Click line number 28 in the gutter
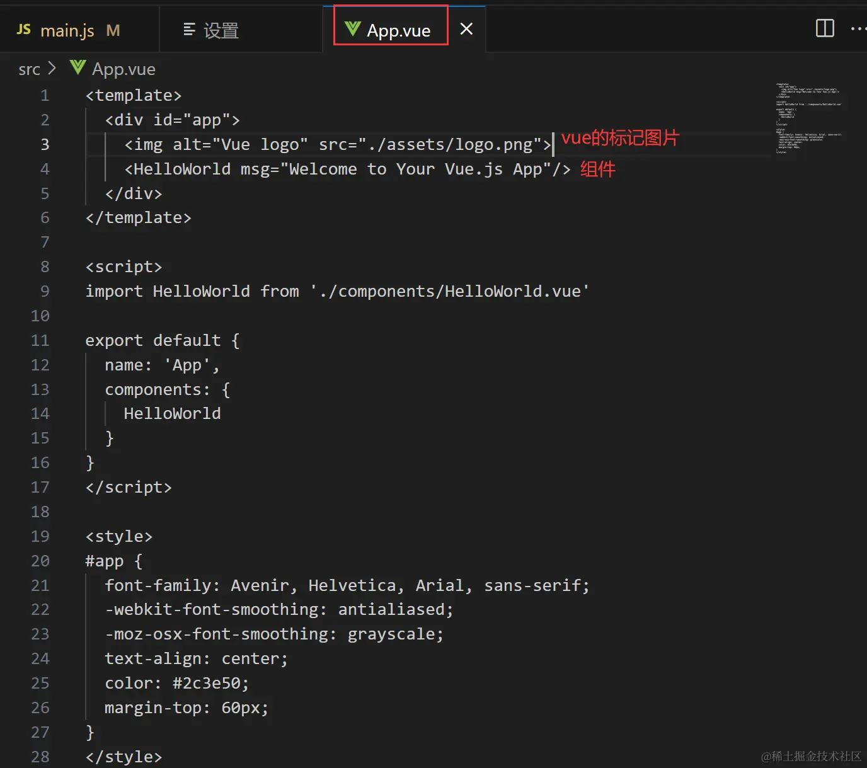This screenshot has height=768, width=867. (40, 757)
